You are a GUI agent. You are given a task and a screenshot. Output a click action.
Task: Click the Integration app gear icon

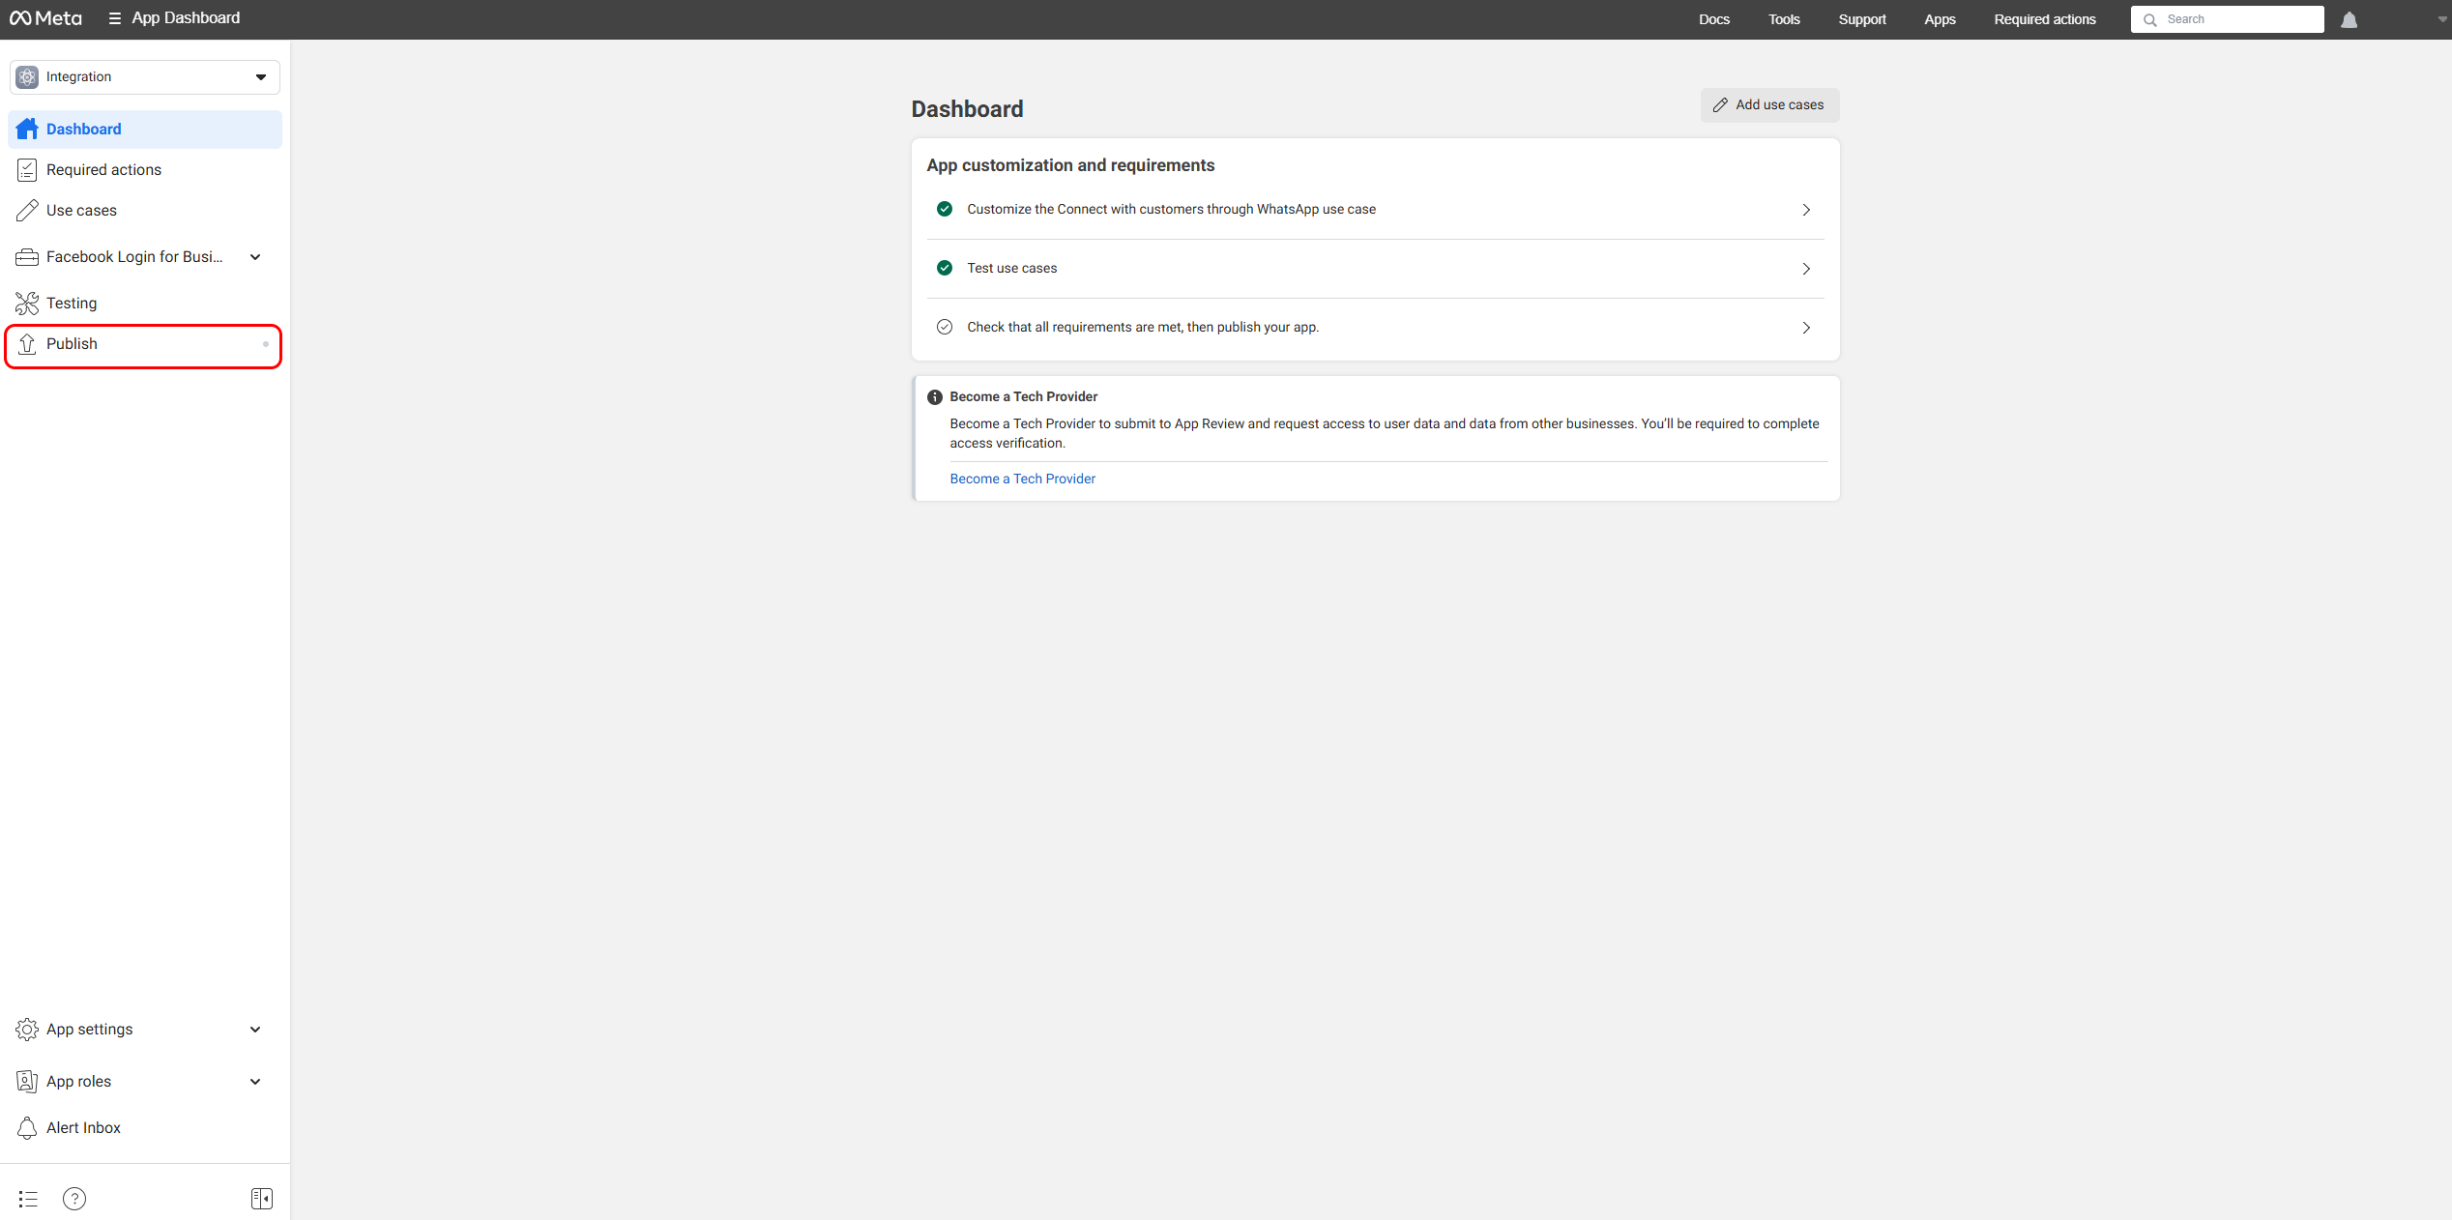pyautogui.click(x=28, y=77)
